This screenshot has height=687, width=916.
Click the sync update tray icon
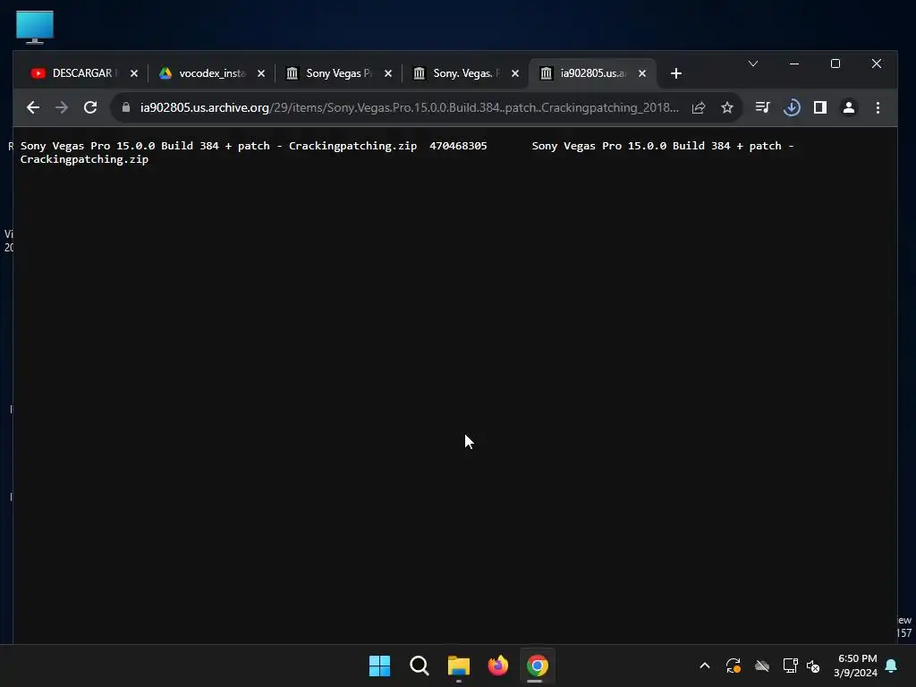pos(734,666)
